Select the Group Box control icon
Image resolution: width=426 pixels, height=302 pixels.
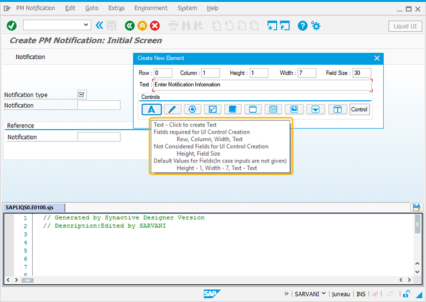253,109
